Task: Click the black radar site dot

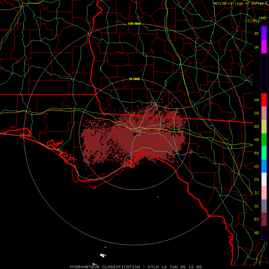Action: click(134, 134)
